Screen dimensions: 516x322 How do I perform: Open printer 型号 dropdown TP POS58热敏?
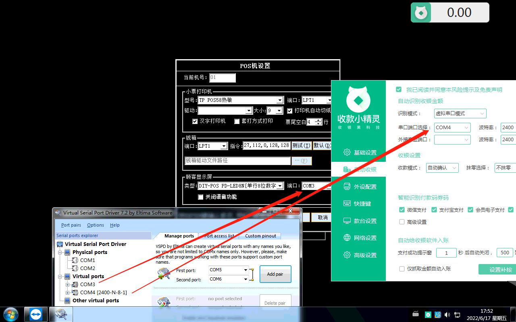coord(241,100)
